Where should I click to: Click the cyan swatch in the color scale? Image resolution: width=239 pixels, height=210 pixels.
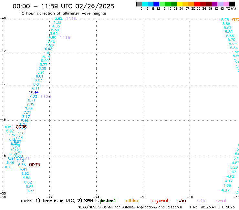point(145,4)
